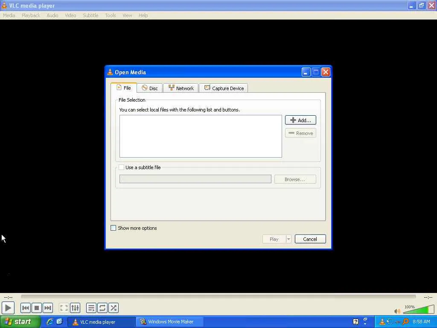This screenshot has height=328, width=437.
Task: Click the Add... file button
Action: pos(300,120)
